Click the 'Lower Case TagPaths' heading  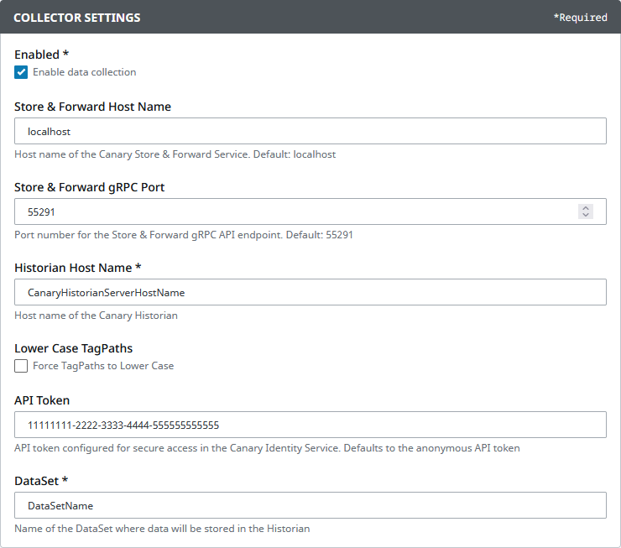click(73, 348)
